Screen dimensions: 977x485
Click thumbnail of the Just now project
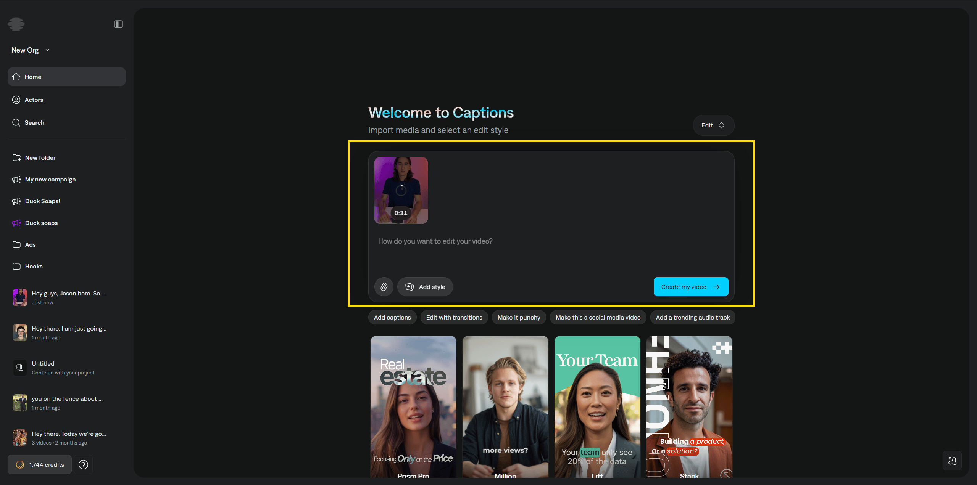pyautogui.click(x=20, y=297)
